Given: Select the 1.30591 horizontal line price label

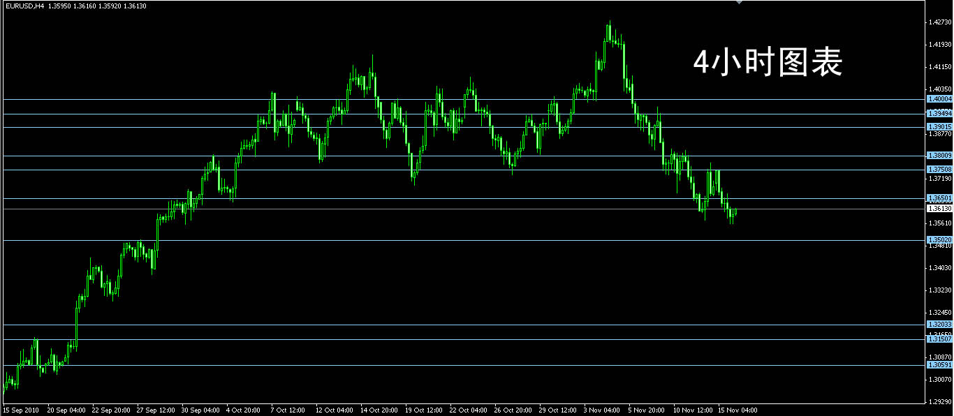Looking at the screenshot, I should [x=939, y=364].
